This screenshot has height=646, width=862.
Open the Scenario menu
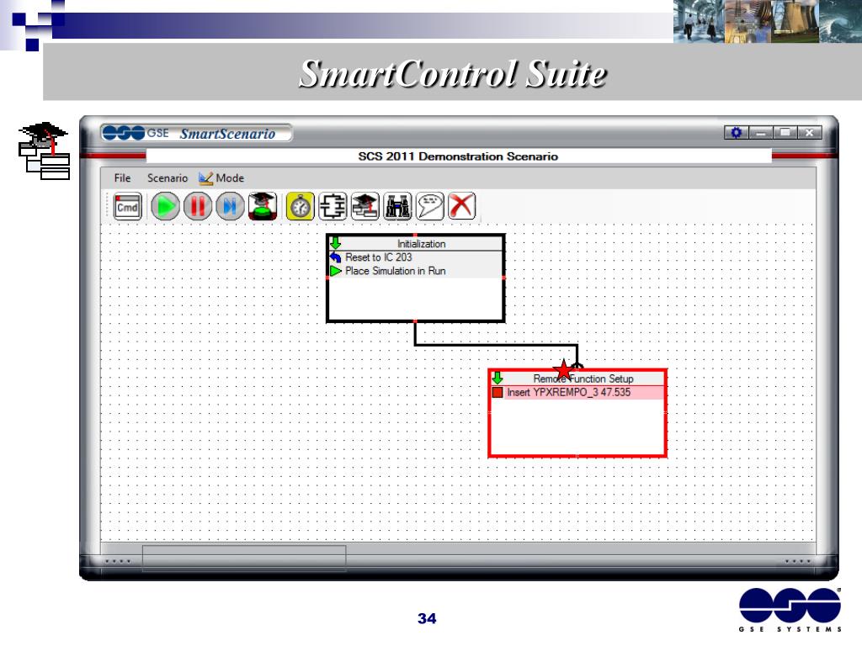[x=168, y=178]
